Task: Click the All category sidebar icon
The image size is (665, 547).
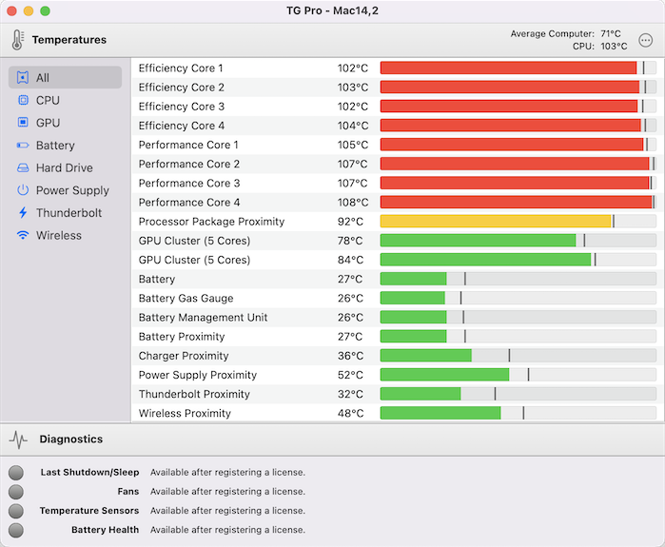Action: coord(23,78)
